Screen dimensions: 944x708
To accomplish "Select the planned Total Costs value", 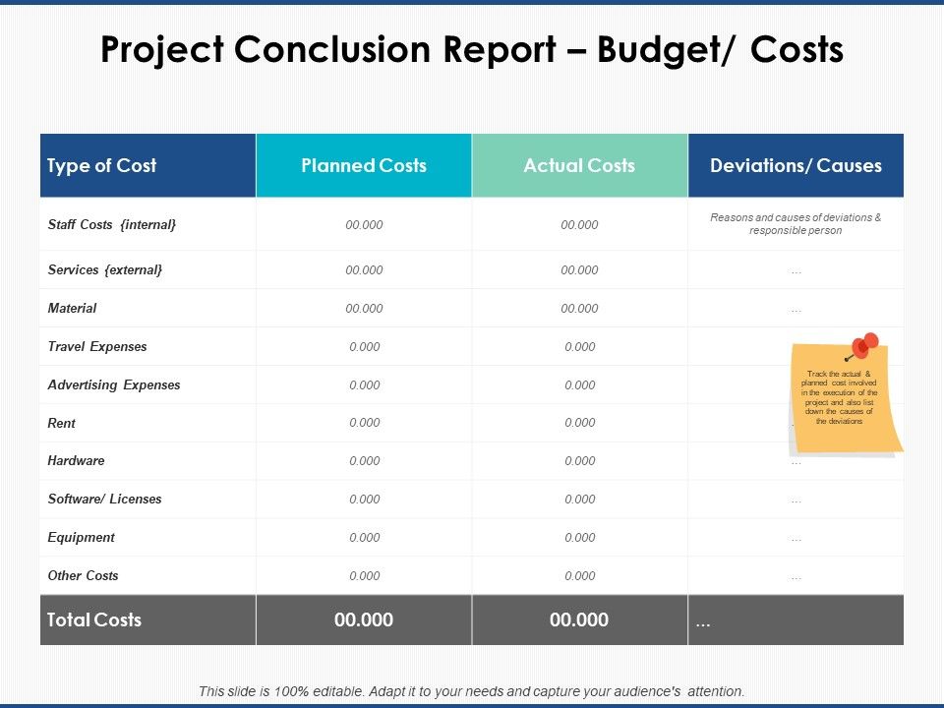I will [364, 619].
